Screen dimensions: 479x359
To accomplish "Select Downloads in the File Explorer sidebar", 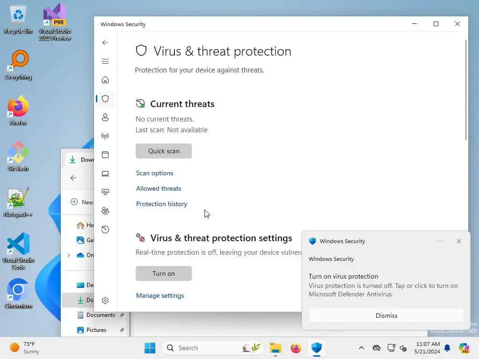I will (x=78, y=300).
